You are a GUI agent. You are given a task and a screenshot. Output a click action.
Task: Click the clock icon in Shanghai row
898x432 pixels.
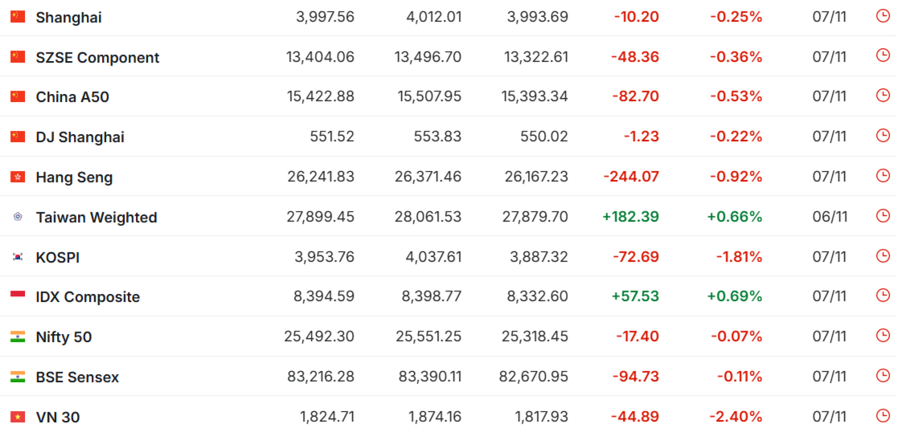[x=883, y=16]
